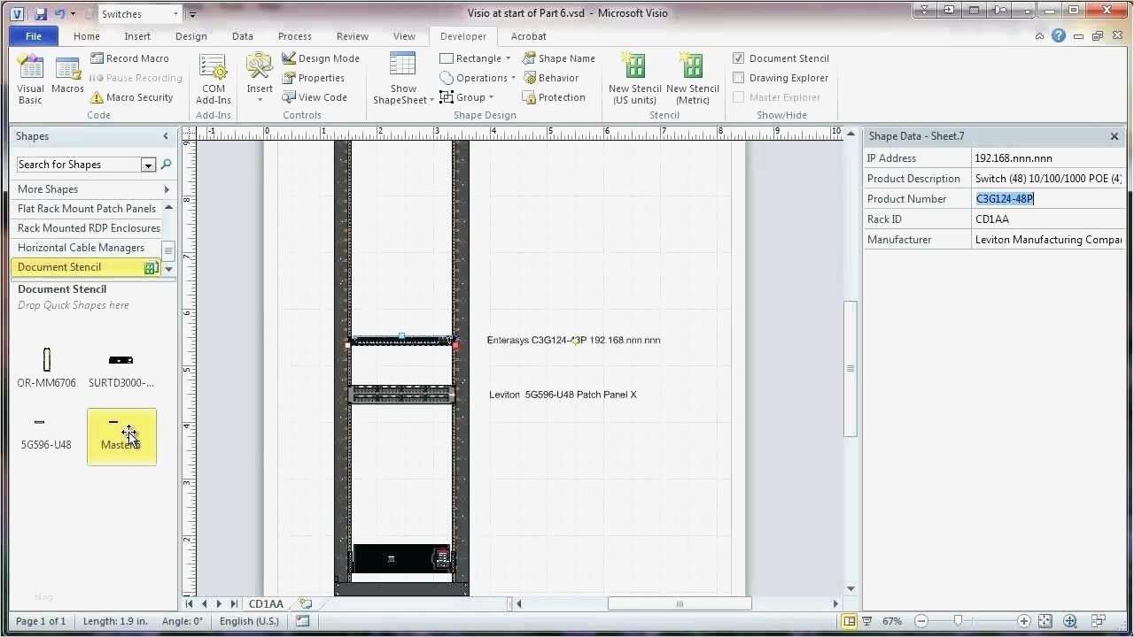Open Shape Name dialog

[x=559, y=58]
